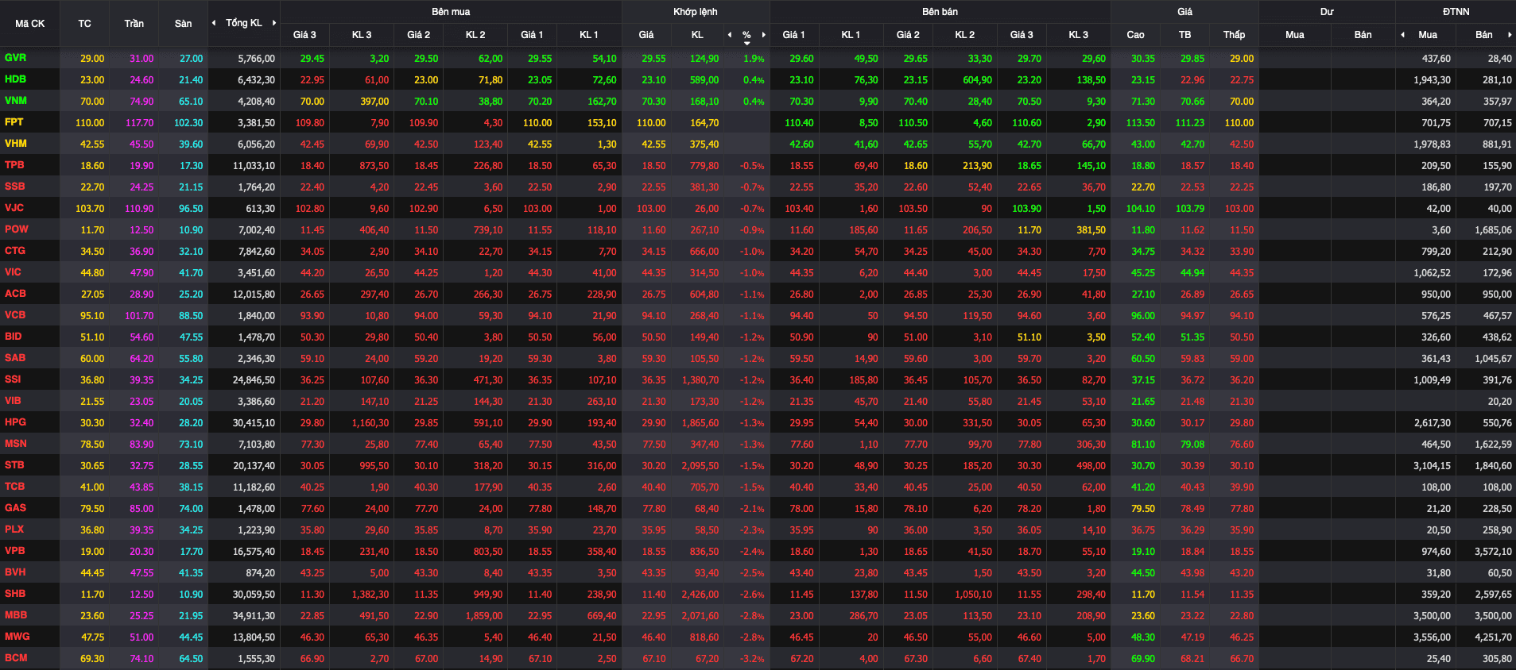
Task: Open the VHM ticker symbol
Action: (16, 144)
